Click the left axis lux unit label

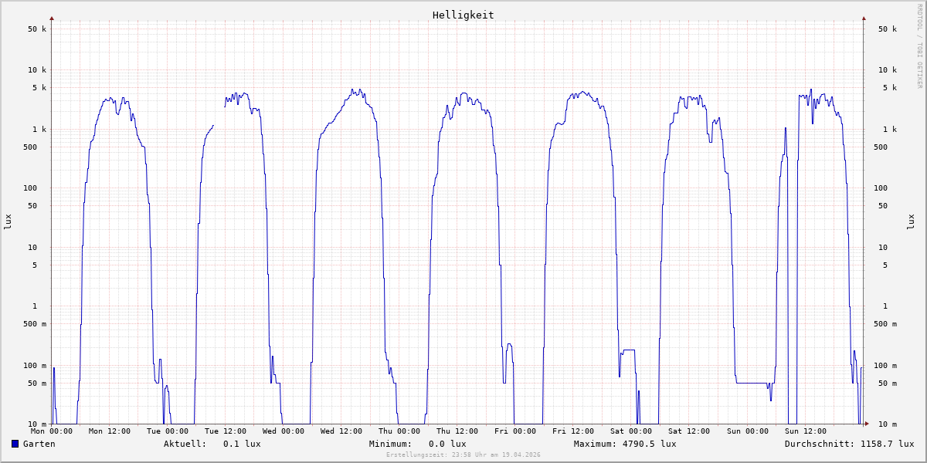click(8, 221)
